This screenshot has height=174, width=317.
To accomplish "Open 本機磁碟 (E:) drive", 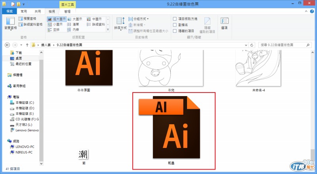I will pos(22,113).
